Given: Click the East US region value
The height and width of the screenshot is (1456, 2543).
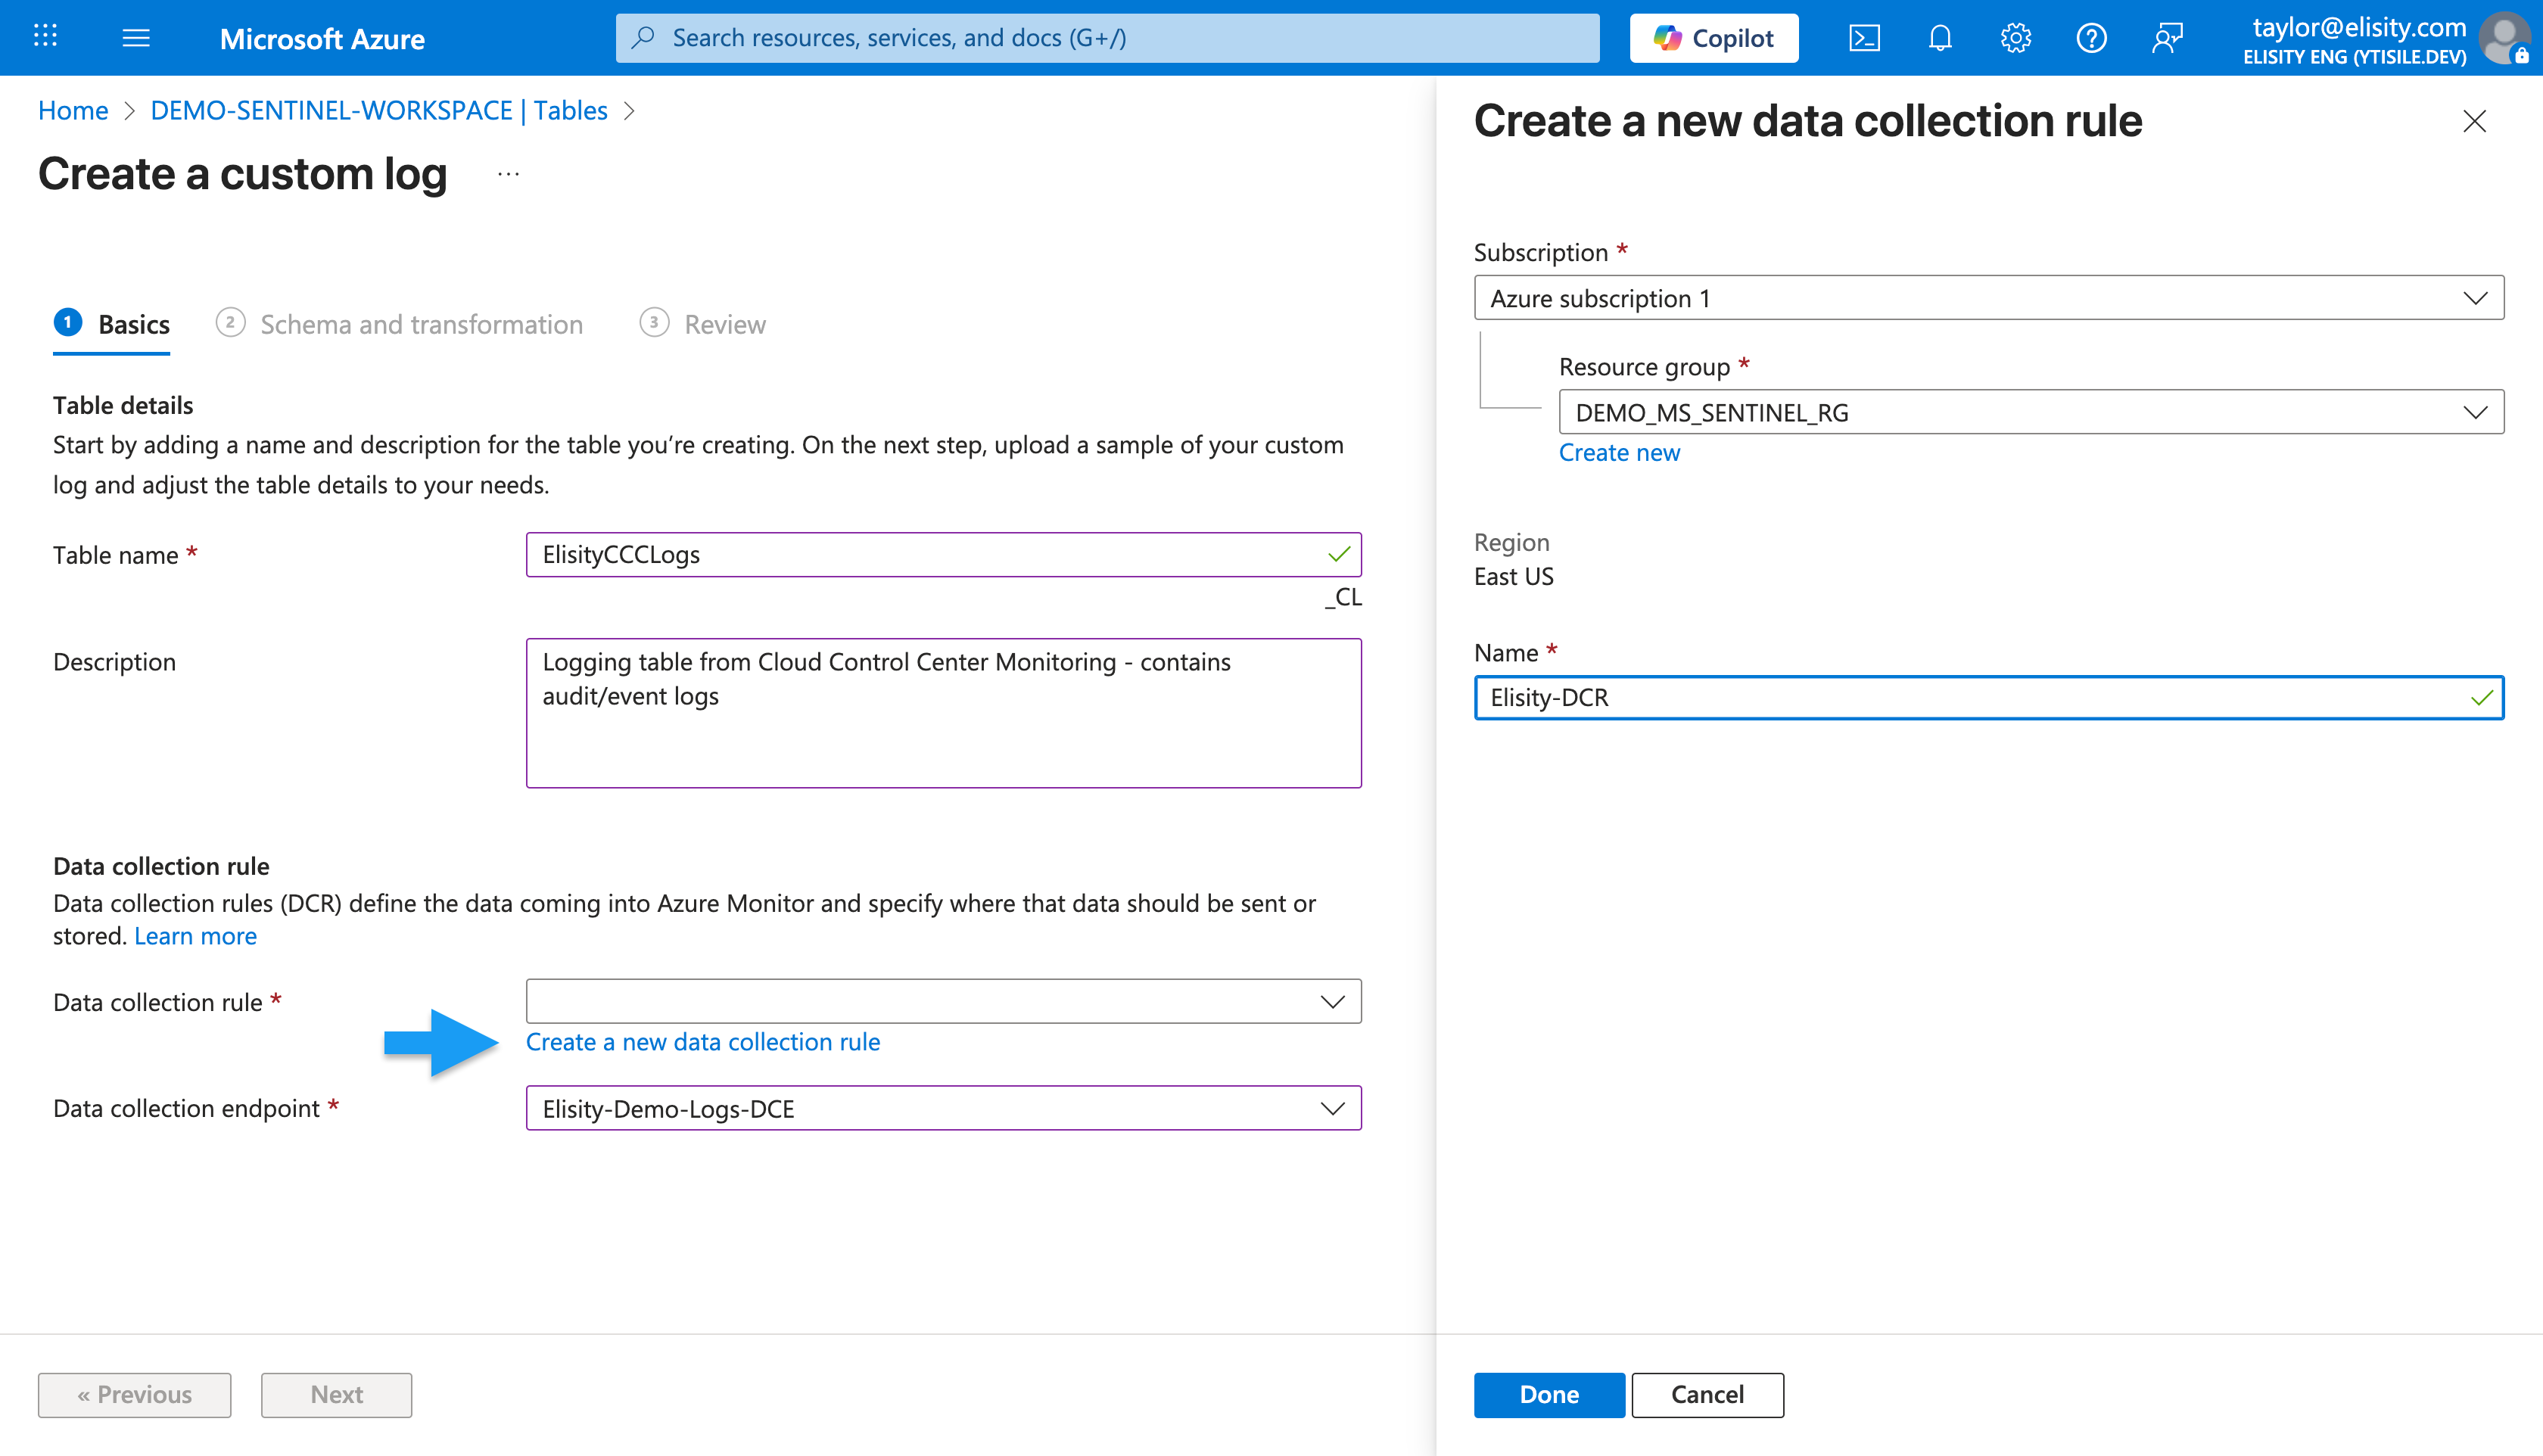Looking at the screenshot, I should coord(1514,577).
